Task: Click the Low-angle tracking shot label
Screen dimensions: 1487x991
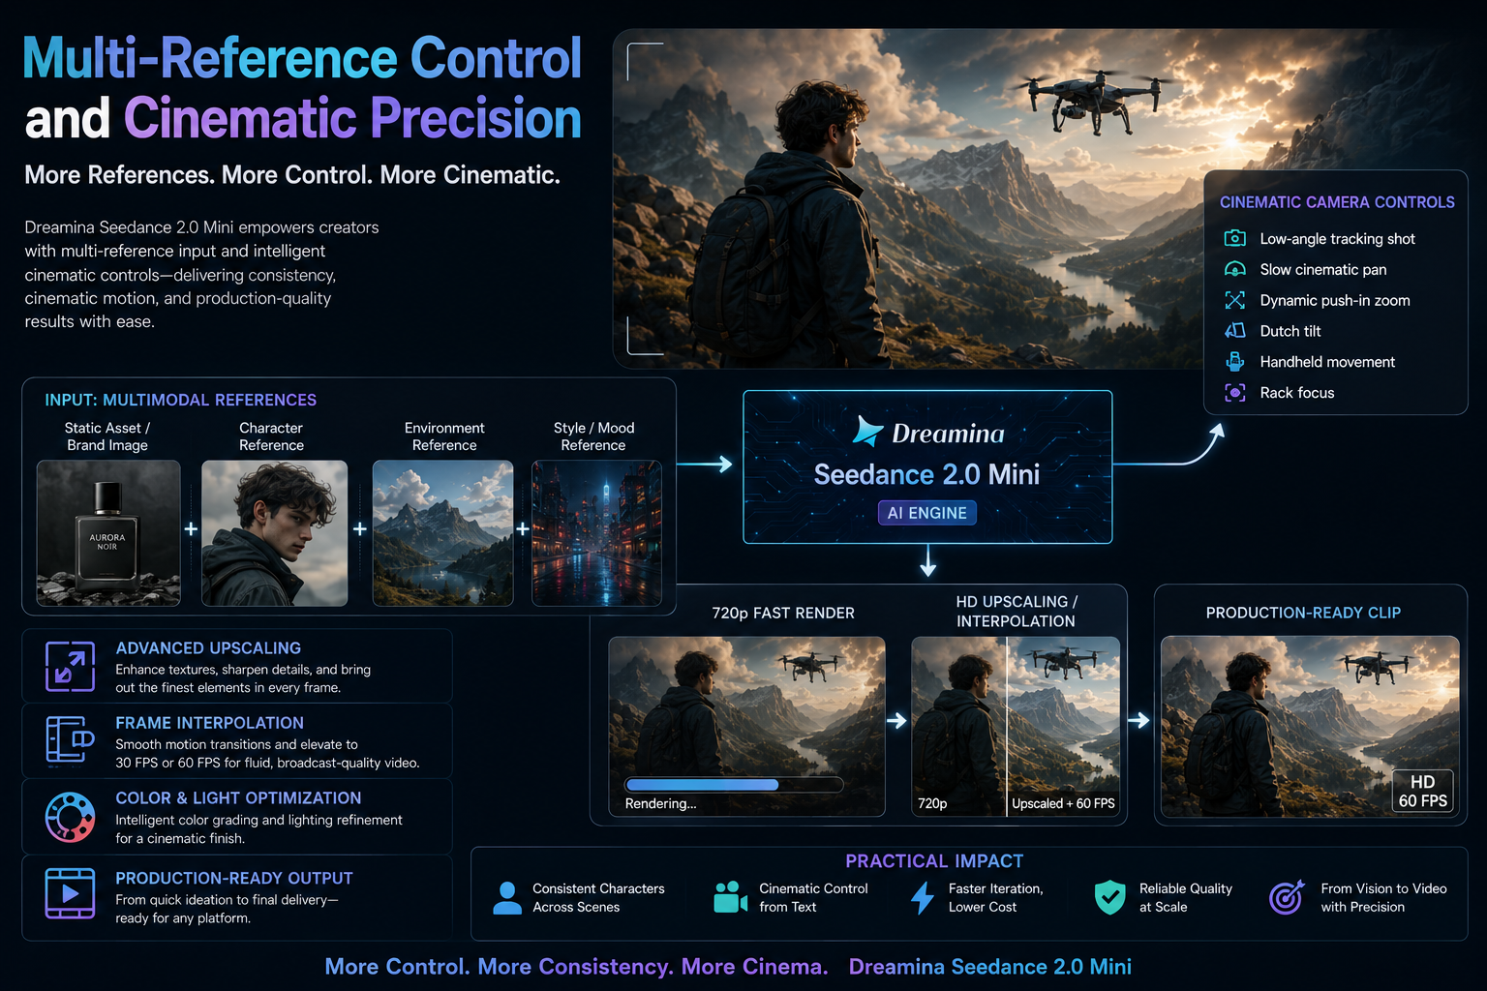Action: [1337, 238]
